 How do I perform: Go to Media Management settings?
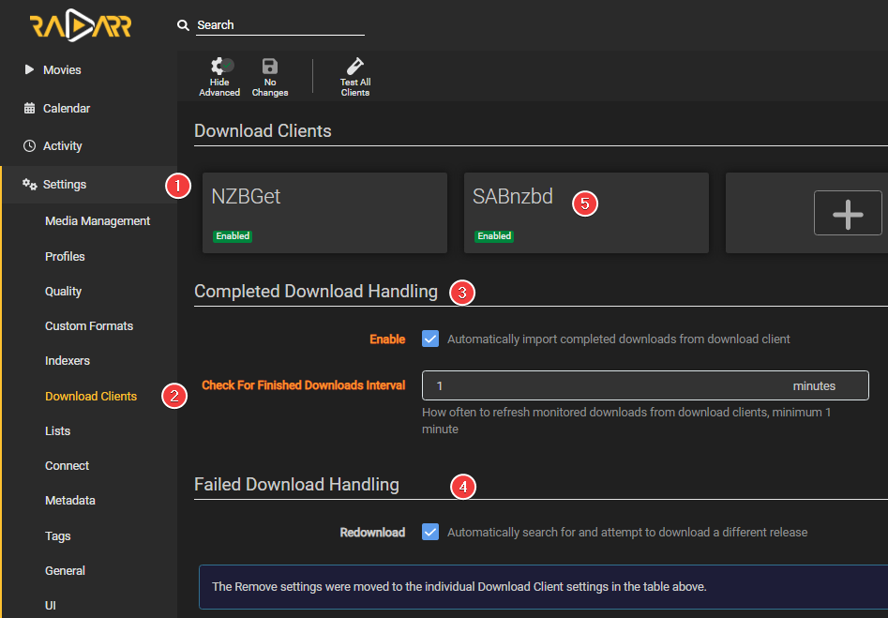point(98,221)
